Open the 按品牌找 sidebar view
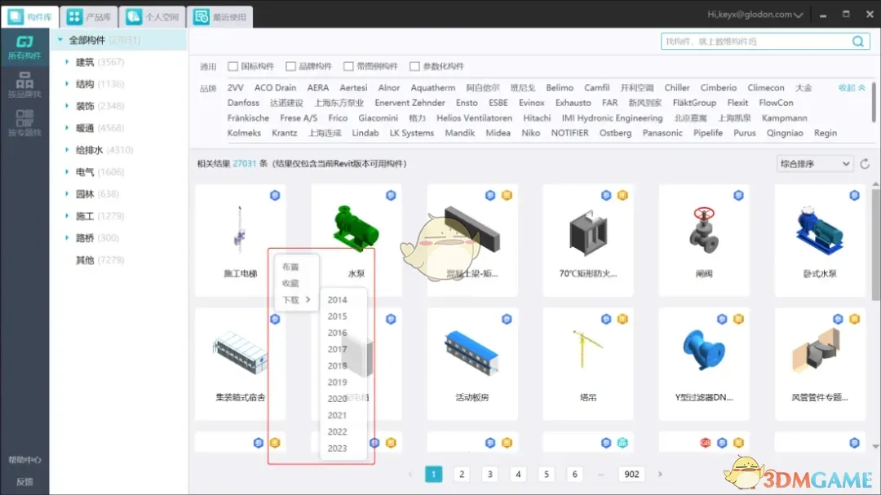Viewport: 881px width, 495px height. click(x=24, y=84)
